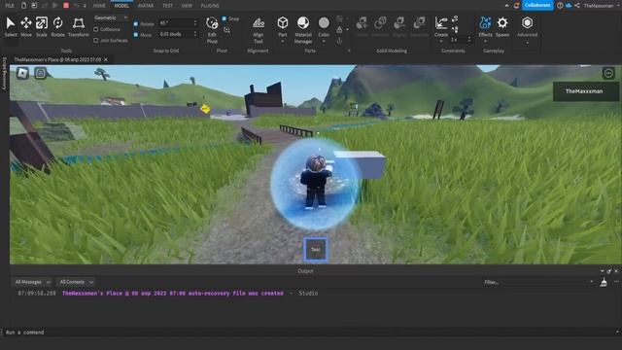Clear the output with broom icon
The width and height of the screenshot is (622, 350).
pyautogui.click(x=604, y=282)
